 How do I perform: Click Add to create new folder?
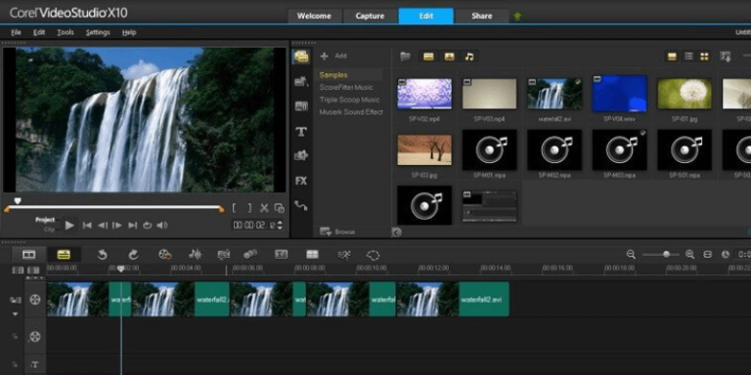[333, 56]
